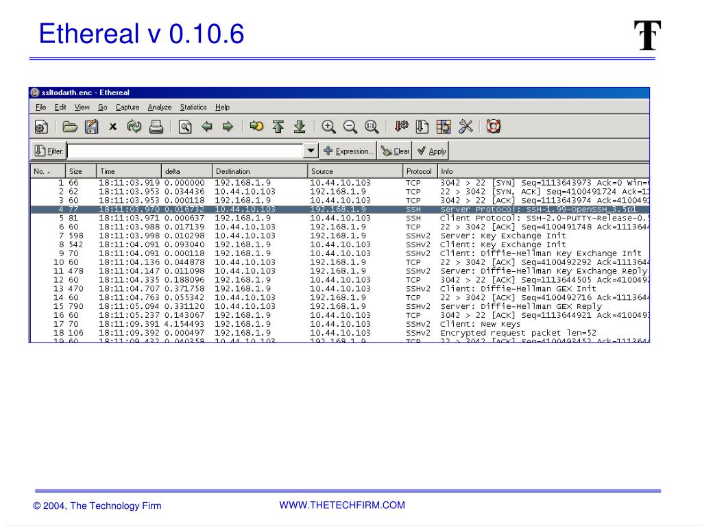Sort by the Source column header

(x=355, y=171)
